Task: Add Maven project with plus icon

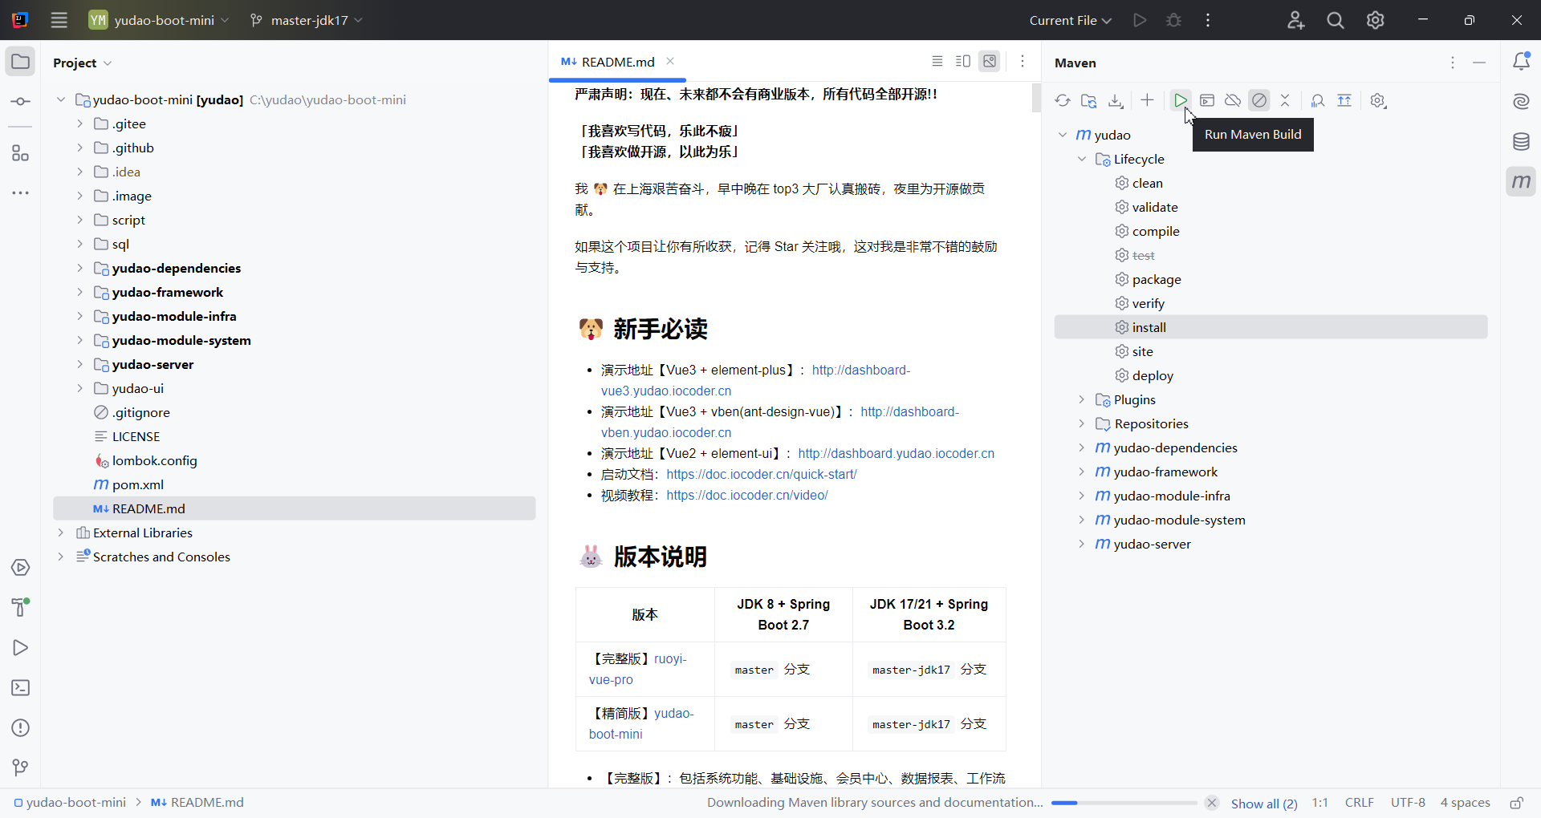Action: click(1147, 100)
